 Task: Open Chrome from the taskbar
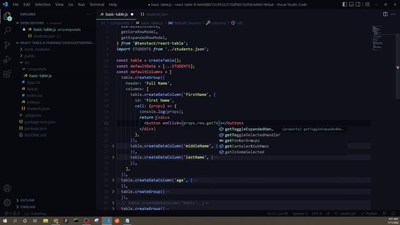(56, 221)
